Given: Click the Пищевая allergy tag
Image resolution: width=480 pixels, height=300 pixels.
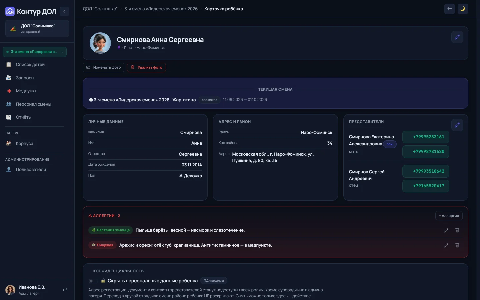Looking at the screenshot, I should click(x=102, y=245).
